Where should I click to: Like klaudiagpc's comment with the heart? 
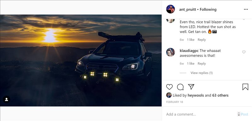point(244,52)
